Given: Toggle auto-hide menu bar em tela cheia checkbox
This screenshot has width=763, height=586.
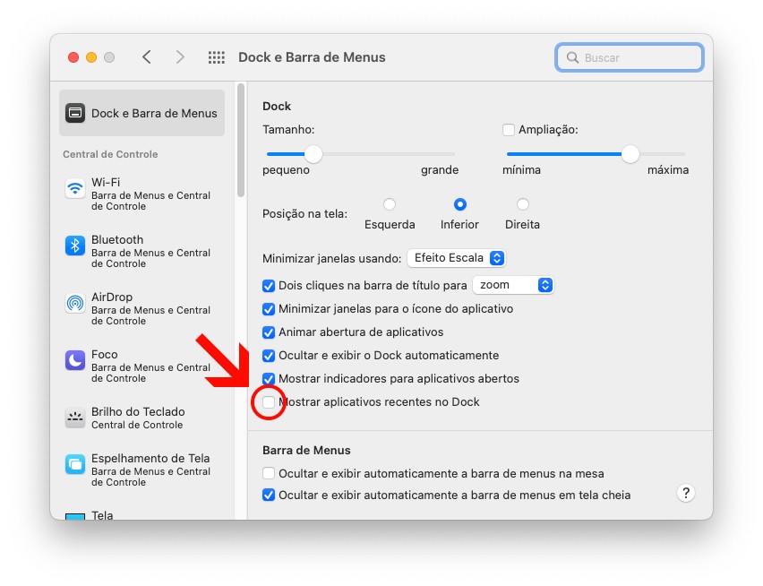Looking at the screenshot, I should click(x=269, y=495).
